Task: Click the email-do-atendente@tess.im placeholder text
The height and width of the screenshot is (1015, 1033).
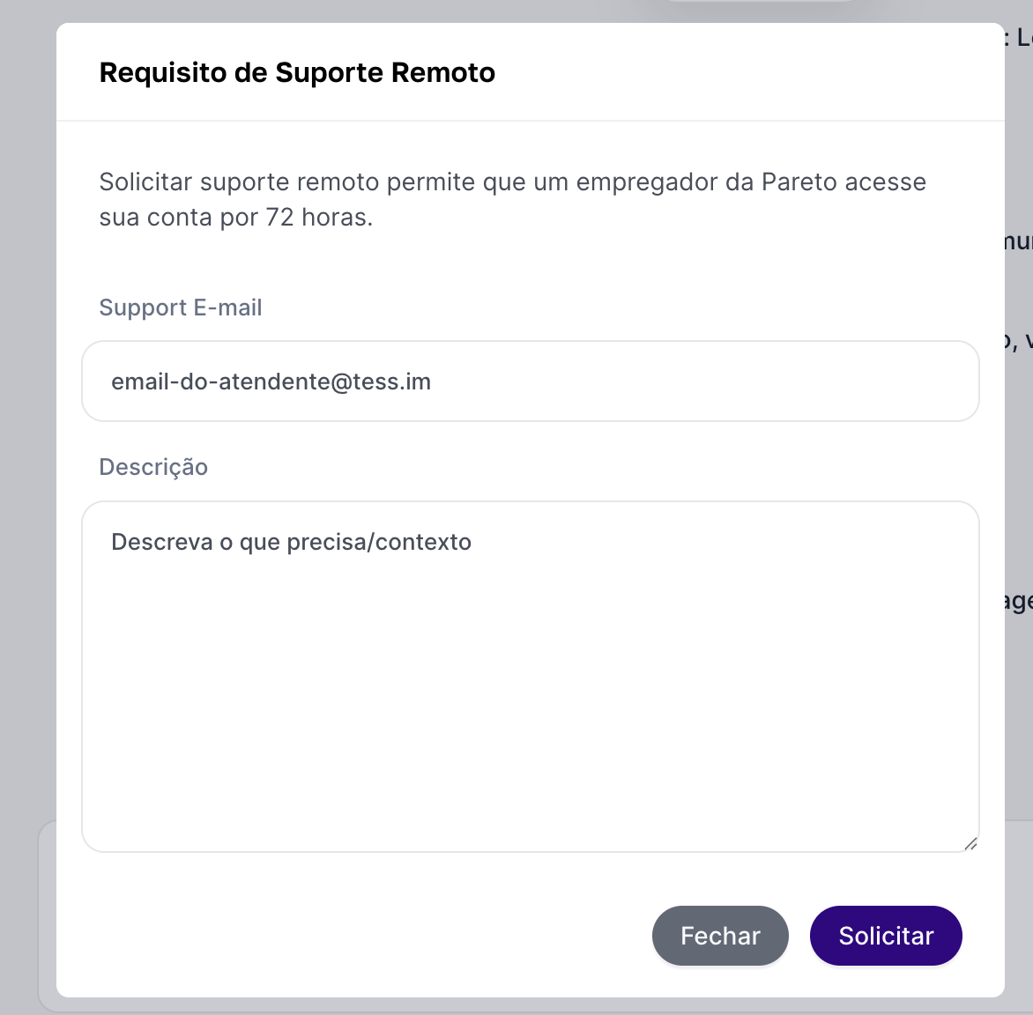Action: point(271,382)
